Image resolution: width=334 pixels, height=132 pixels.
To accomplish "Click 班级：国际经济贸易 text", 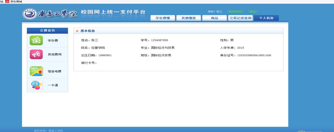I will [x=156, y=55].
